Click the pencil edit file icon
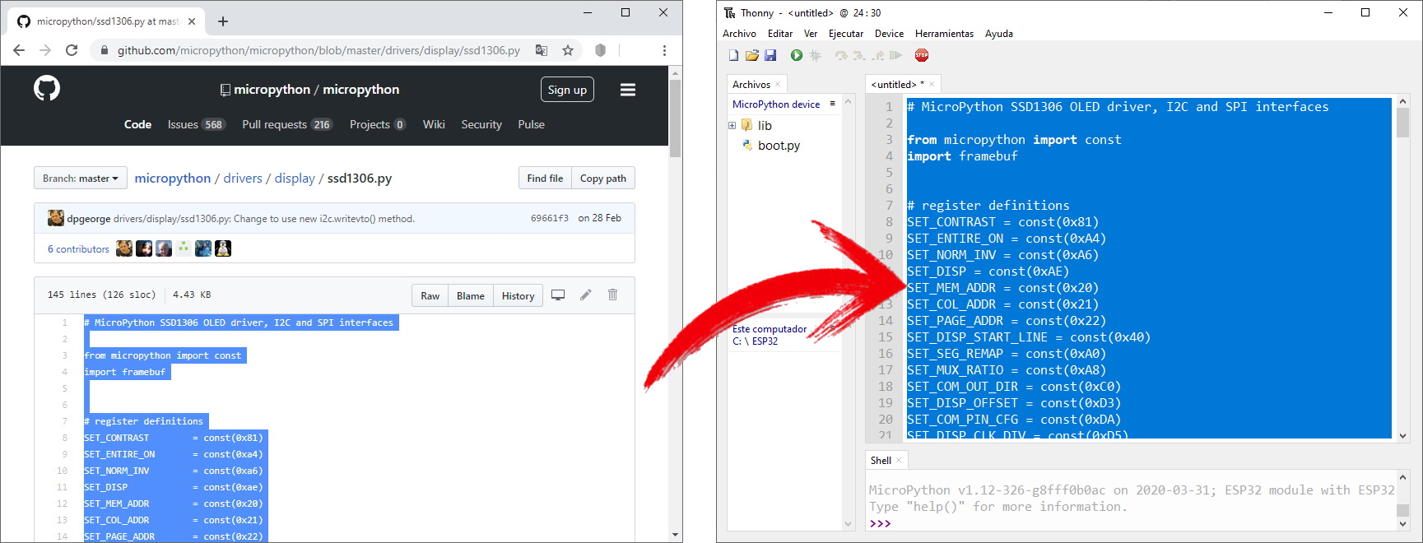Screen dimensions: 1423x543 (x=586, y=295)
